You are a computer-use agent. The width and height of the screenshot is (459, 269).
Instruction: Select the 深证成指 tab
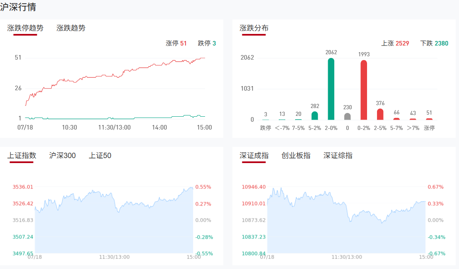point(254,156)
